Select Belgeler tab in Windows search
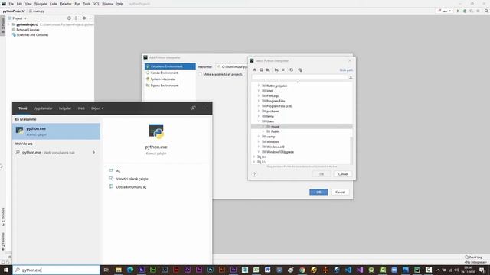Viewport: 490px width, 275px height. pos(65,108)
